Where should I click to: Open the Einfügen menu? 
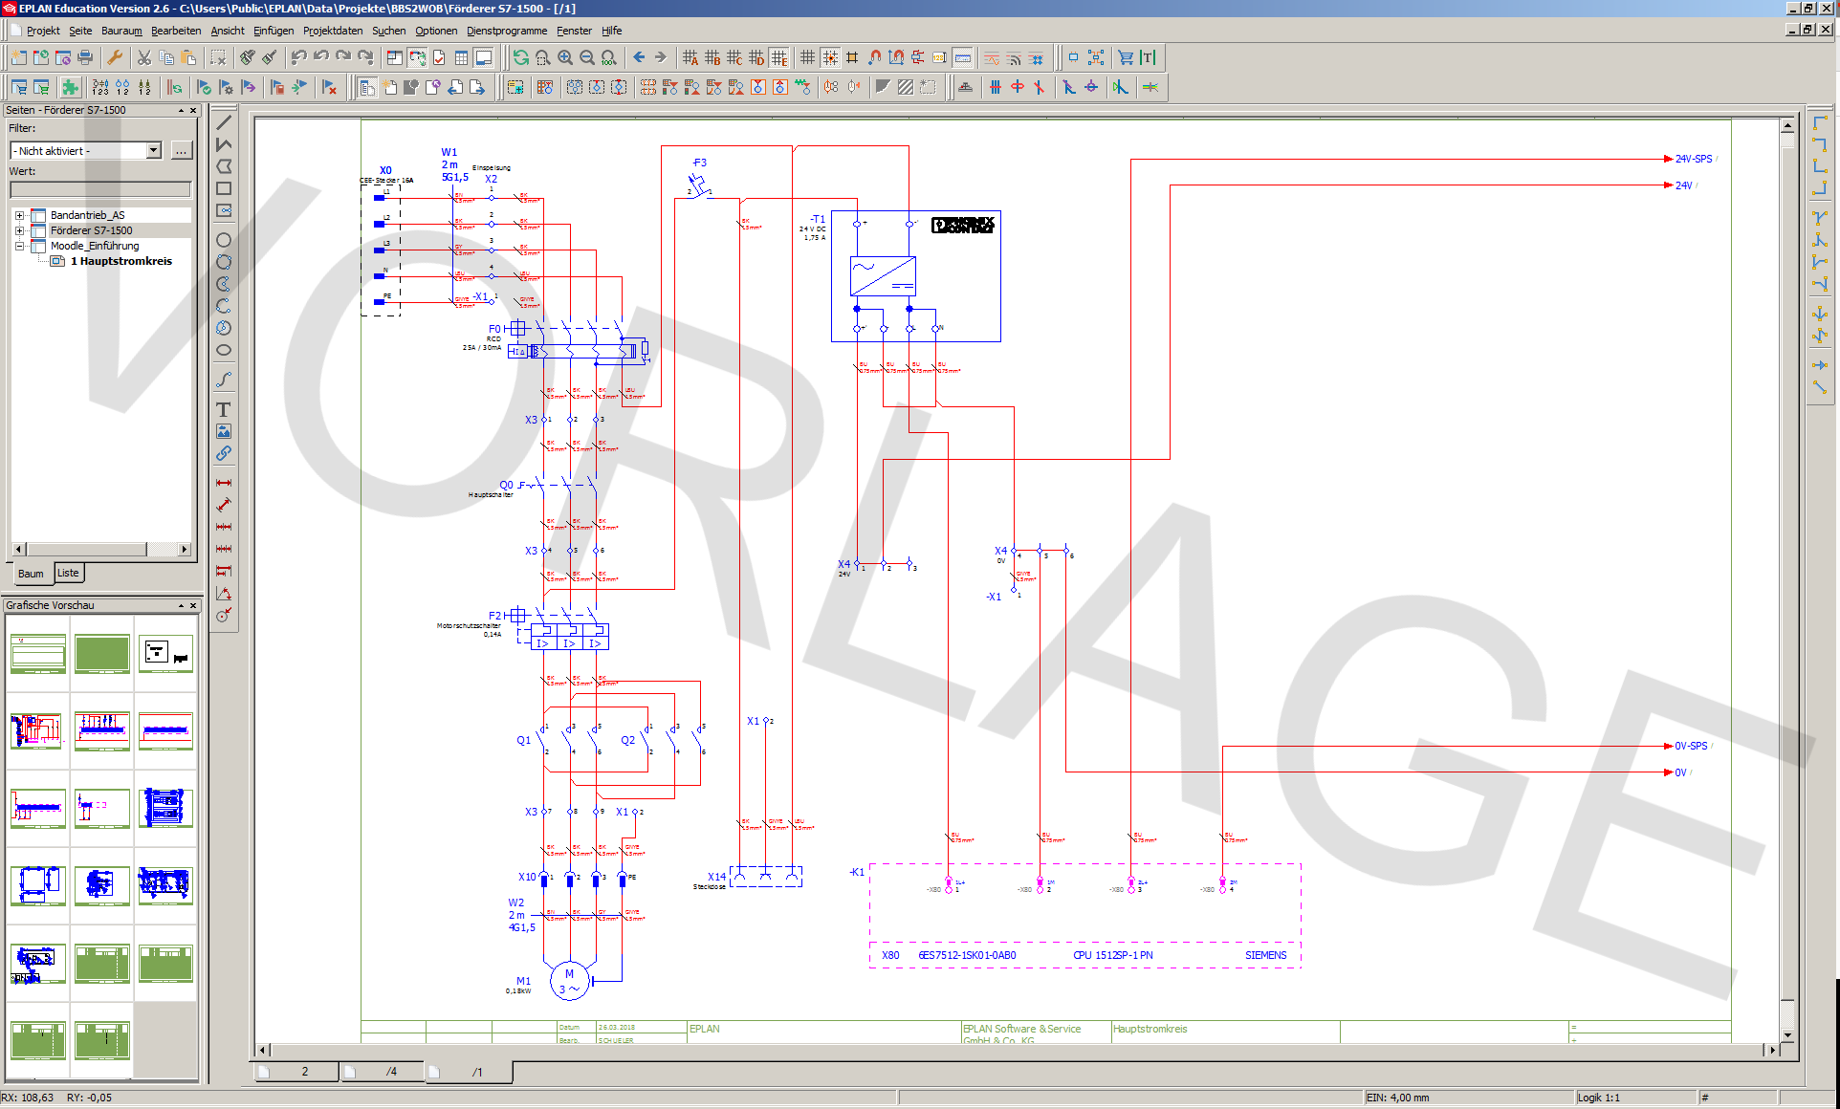[x=274, y=31]
